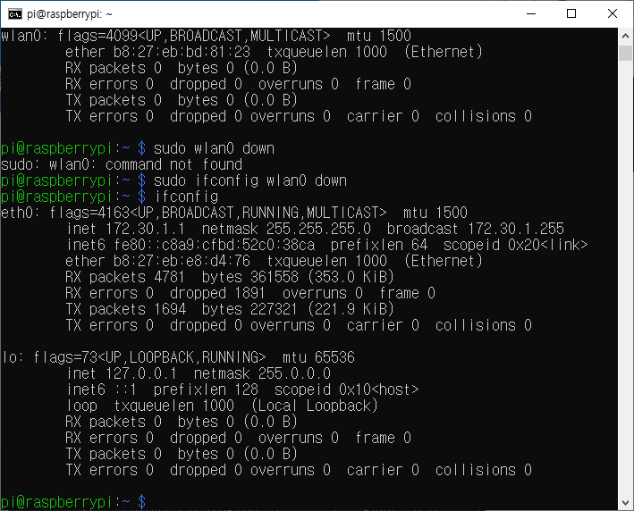The width and height of the screenshot is (634, 511).
Task: Click the window title 'pi@raspberrypi: ~'
Action: [x=70, y=14]
